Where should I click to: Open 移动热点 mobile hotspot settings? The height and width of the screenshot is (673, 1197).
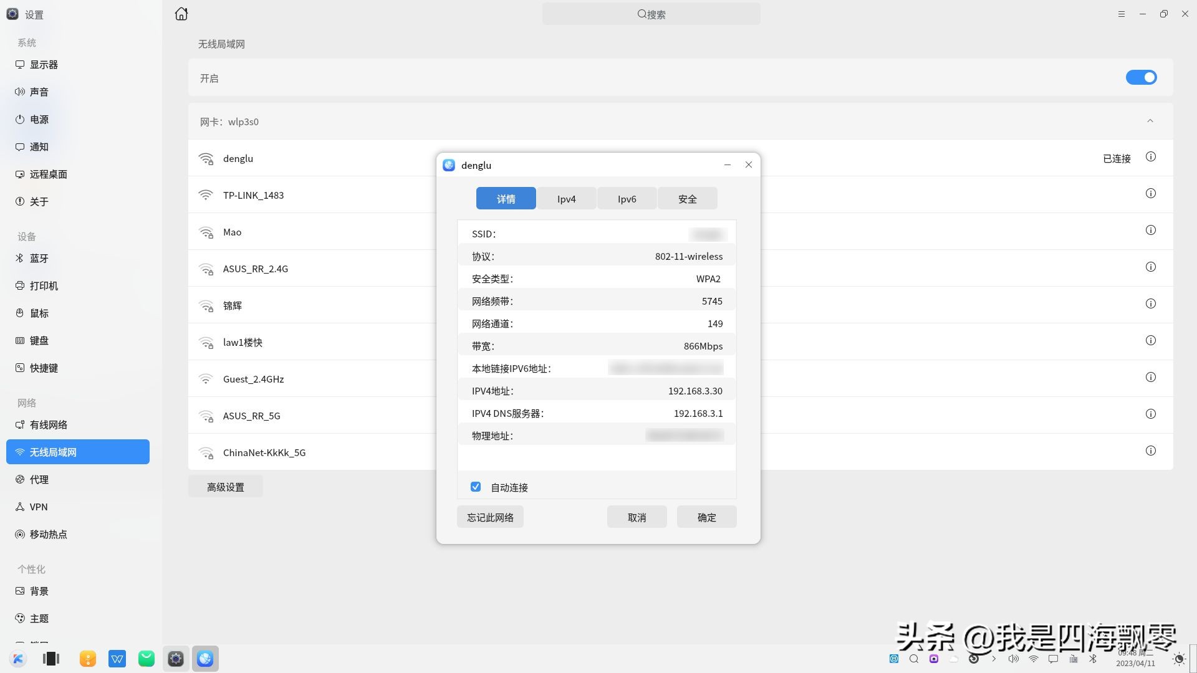coord(48,534)
